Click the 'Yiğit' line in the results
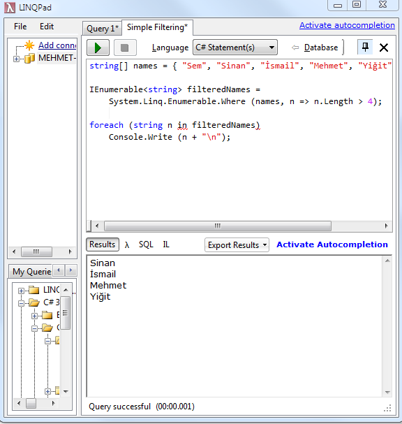The height and width of the screenshot is (424, 402). (x=100, y=297)
